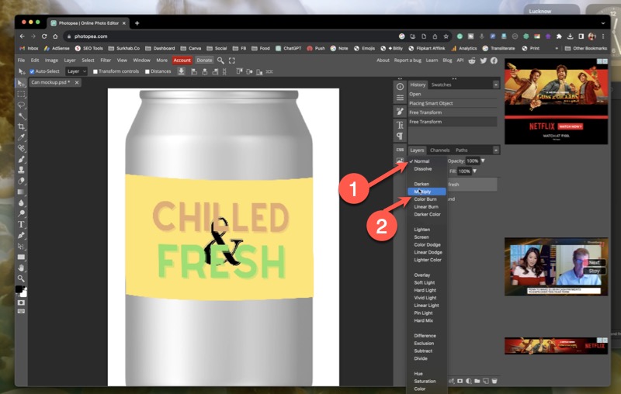Choose Difference blend mode
This screenshot has height=394, width=621.
coord(426,336)
